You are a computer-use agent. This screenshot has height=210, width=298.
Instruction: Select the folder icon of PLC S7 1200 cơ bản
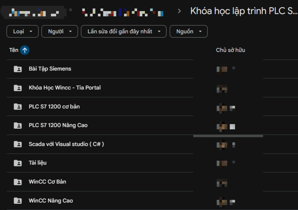pyautogui.click(x=18, y=107)
